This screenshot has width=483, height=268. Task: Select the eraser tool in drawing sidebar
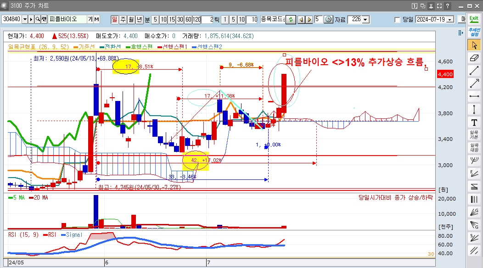point(473,58)
